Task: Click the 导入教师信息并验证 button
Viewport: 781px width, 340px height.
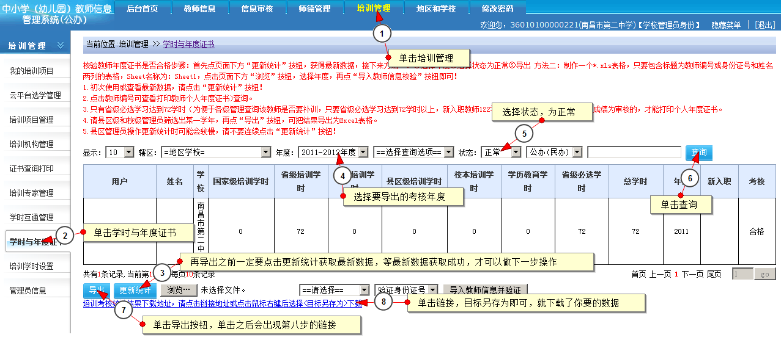Action: click(485, 289)
